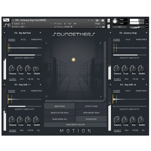Viewport: 151px width, 151px height.
Task: Click the camera snapshot icon
Action: [x=97, y=21]
